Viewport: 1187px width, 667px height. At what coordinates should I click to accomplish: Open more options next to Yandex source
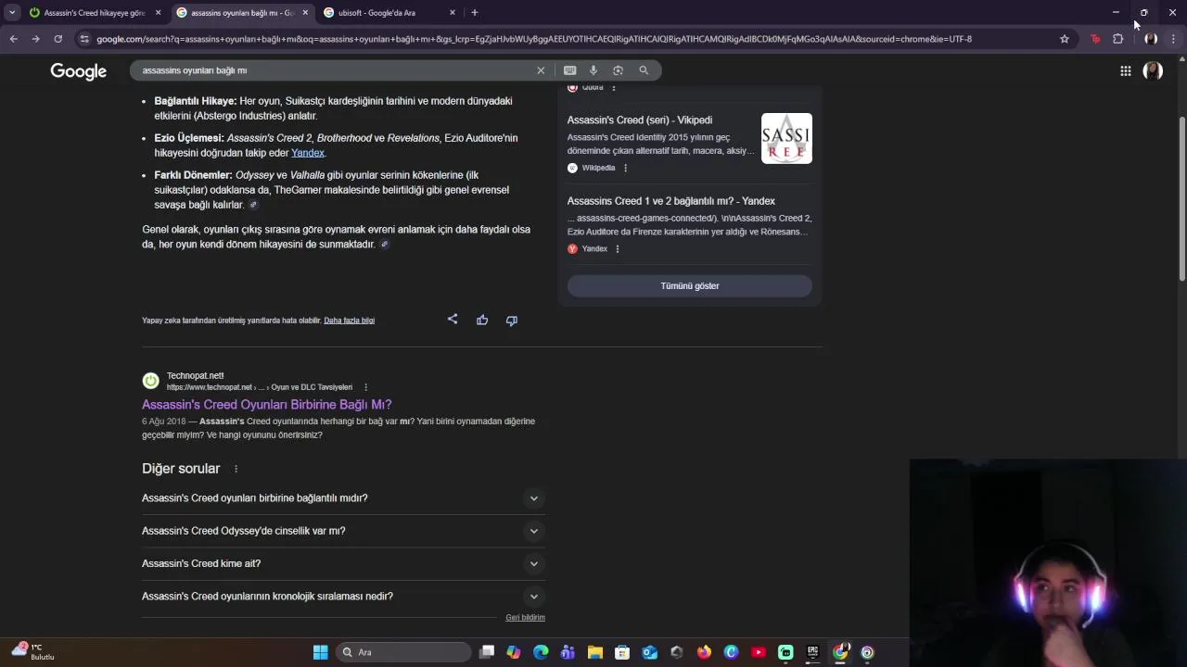tap(618, 248)
